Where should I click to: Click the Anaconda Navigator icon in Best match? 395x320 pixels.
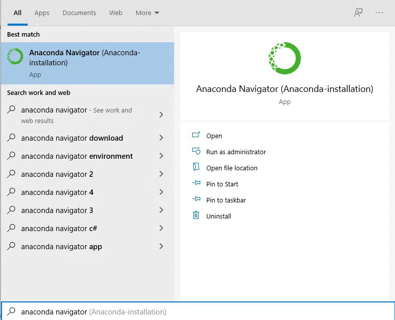[15, 56]
